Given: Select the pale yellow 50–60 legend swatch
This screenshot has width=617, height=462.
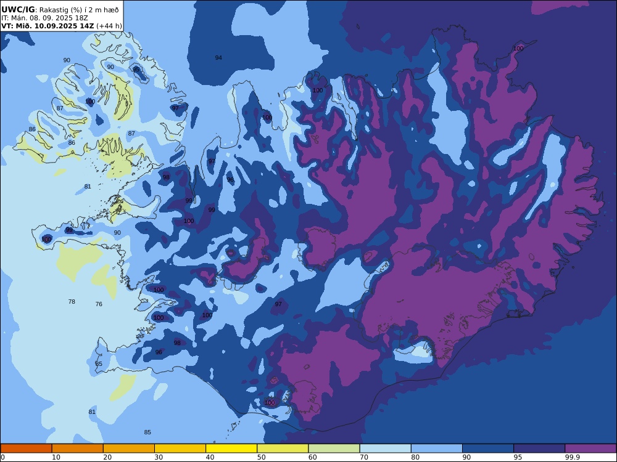Looking at the screenshot, I should 283,448.
